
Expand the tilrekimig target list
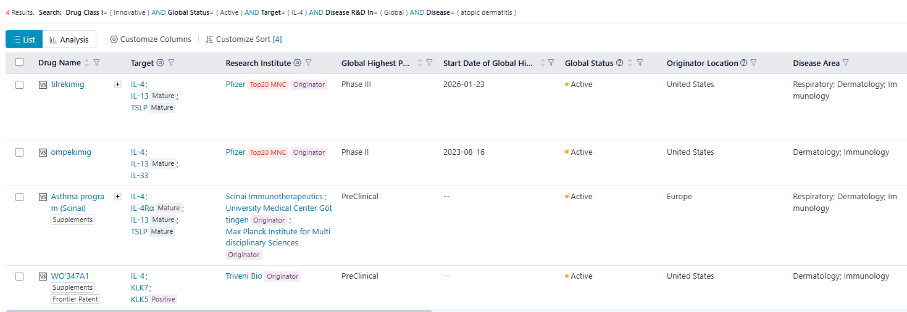pos(118,84)
